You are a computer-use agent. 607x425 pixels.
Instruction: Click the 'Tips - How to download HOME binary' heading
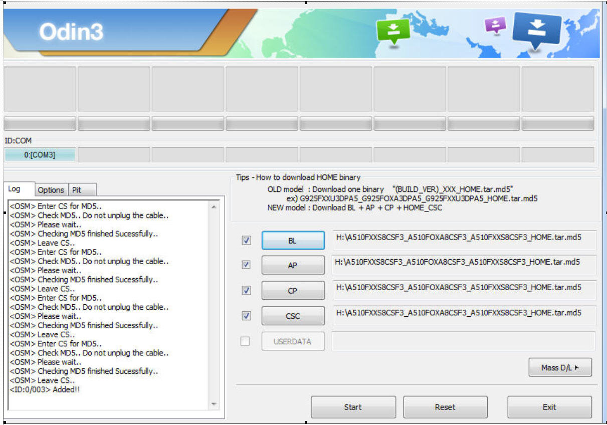coord(298,177)
